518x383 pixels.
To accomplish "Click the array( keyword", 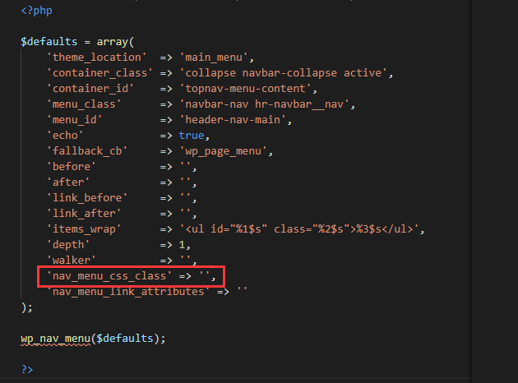I will click(x=115, y=42).
